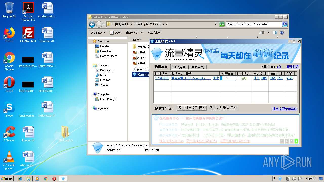Select the llformer.rtf desktop file
324x182 pixels.
coord(28,134)
